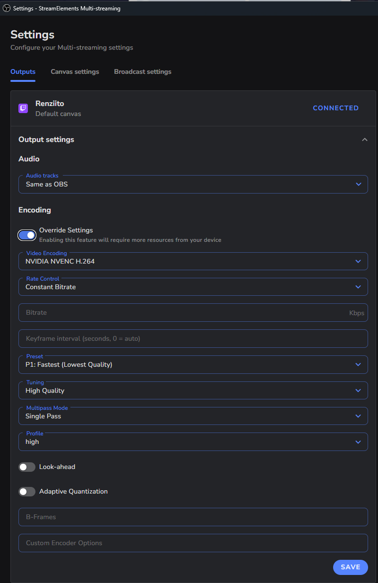
Task: Click the Bitrate input field
Action: click(193, 313)
